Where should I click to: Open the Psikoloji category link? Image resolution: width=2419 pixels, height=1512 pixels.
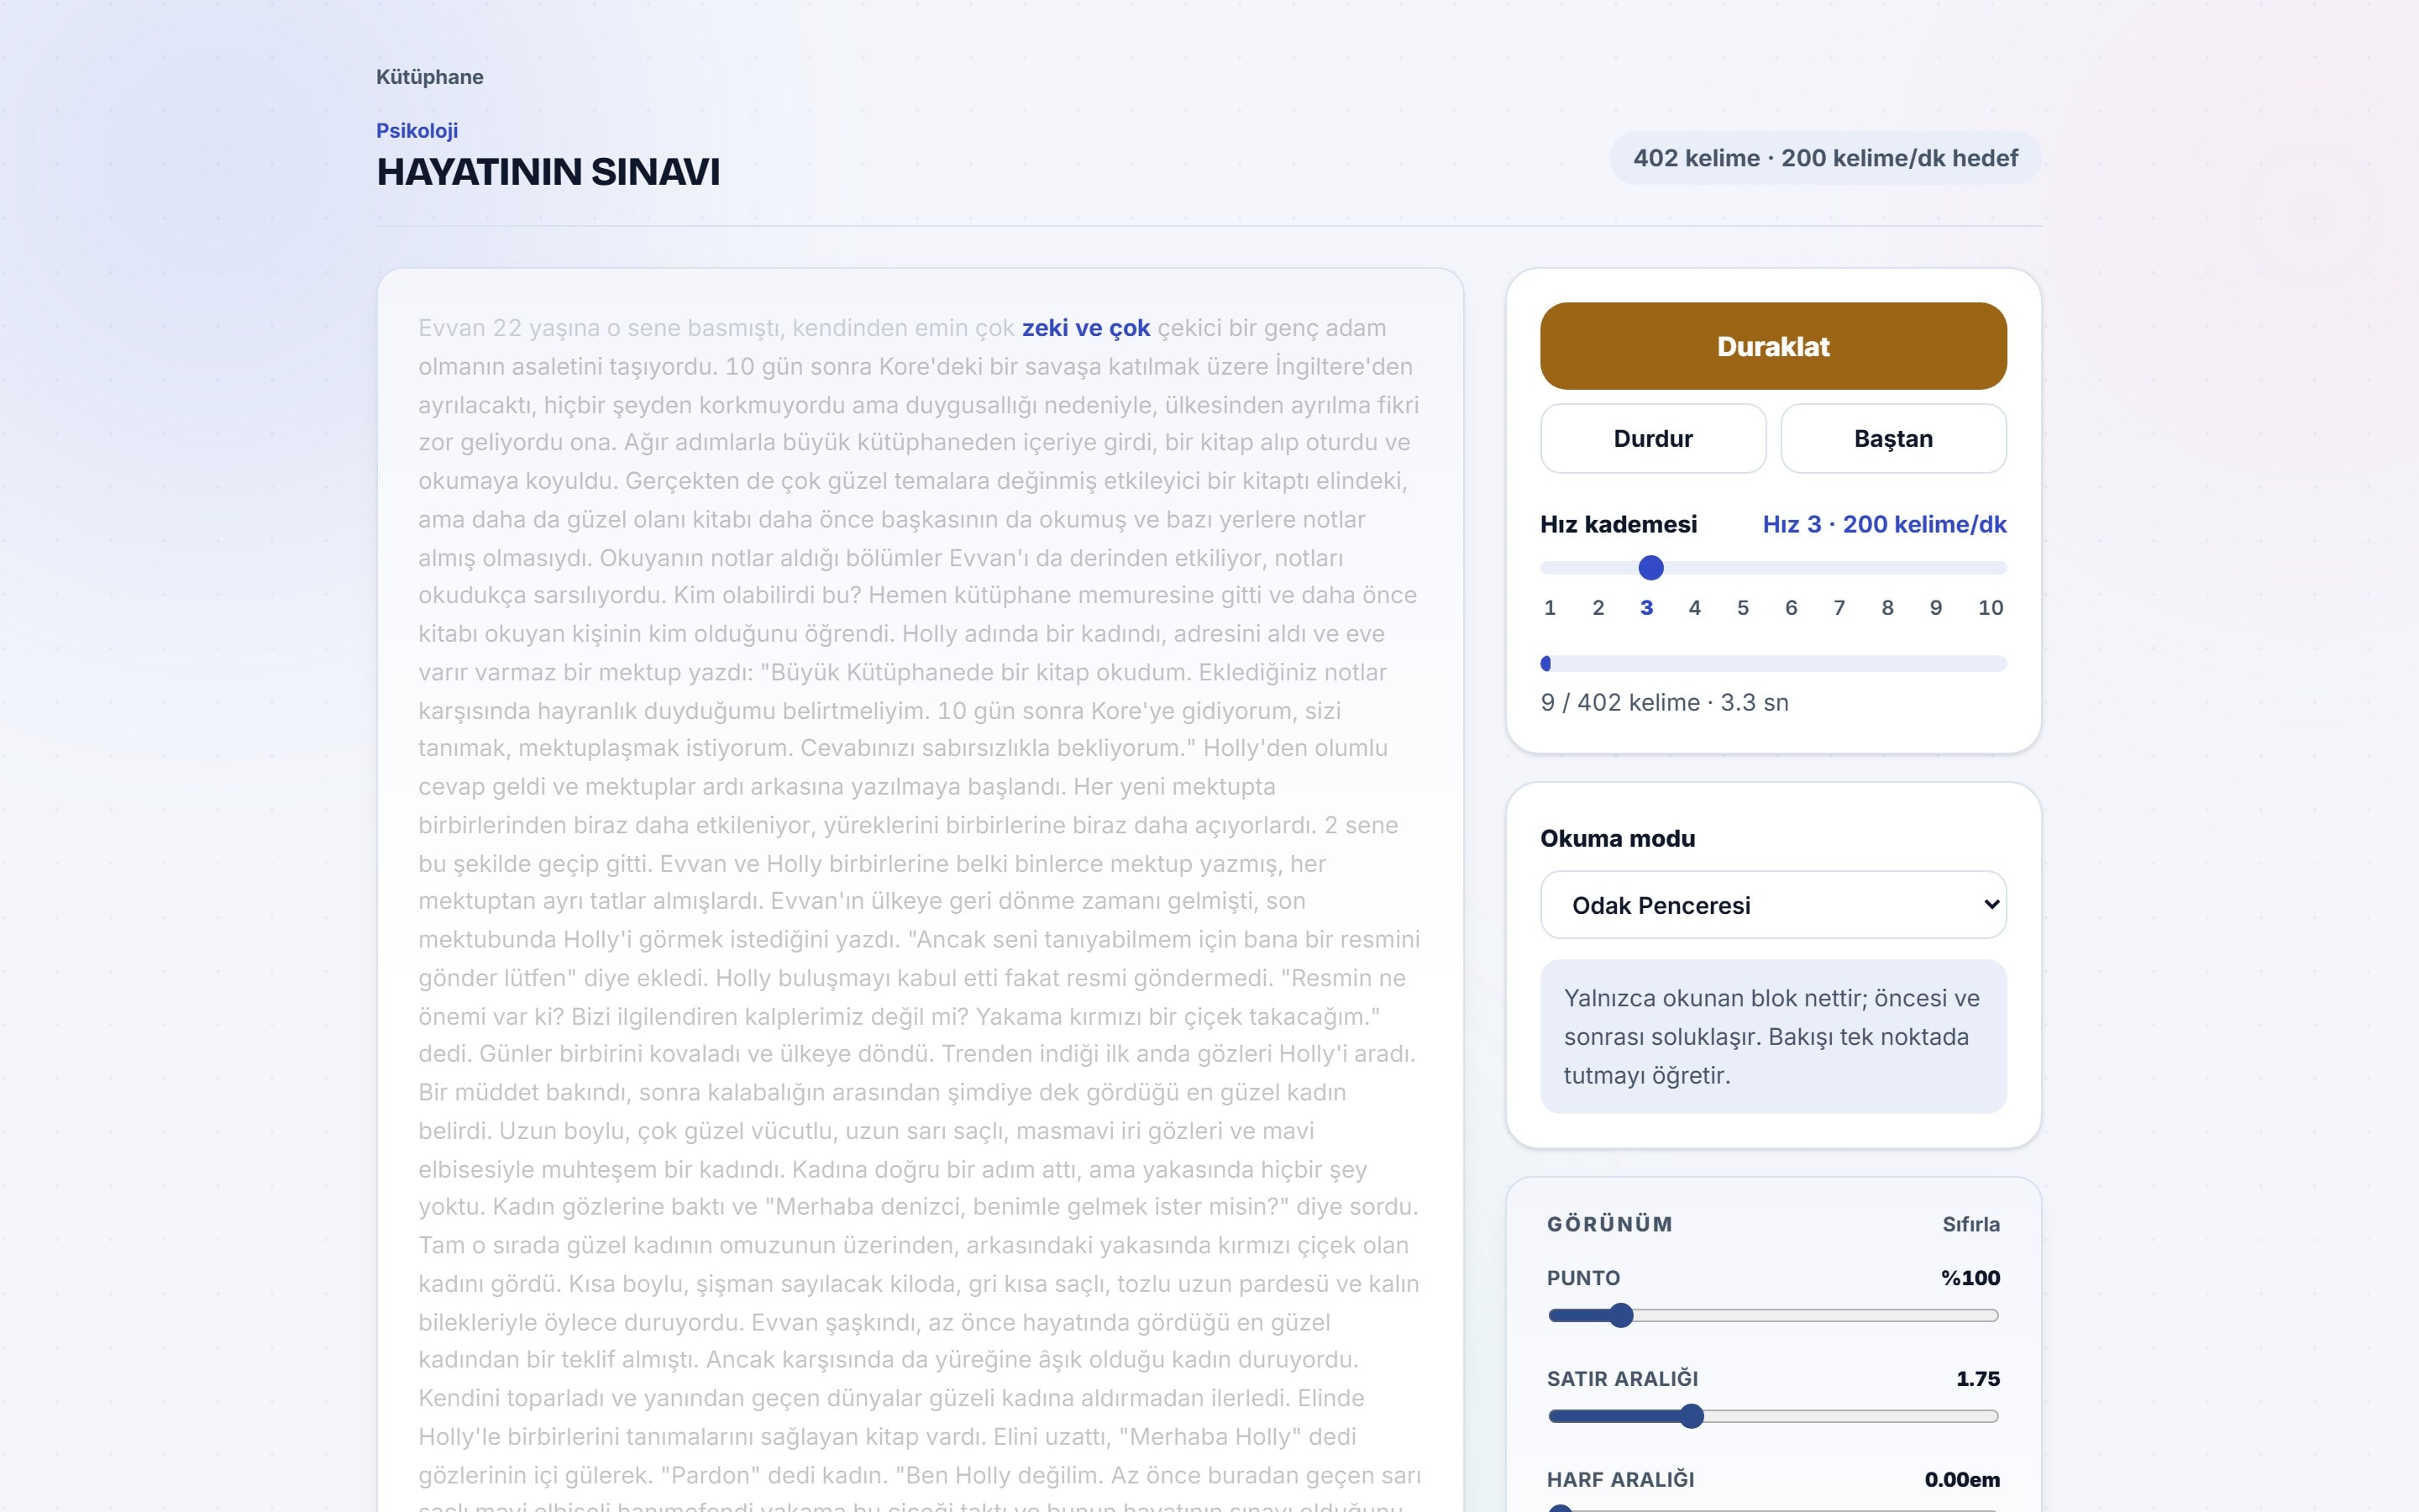click(417, 130)
